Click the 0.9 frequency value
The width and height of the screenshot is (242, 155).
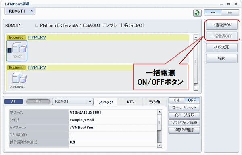point(72,142)
